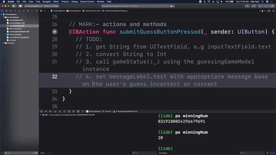The image size is (276, 155).
Task: Show the Find navigator tab
Action: [15, 11]
